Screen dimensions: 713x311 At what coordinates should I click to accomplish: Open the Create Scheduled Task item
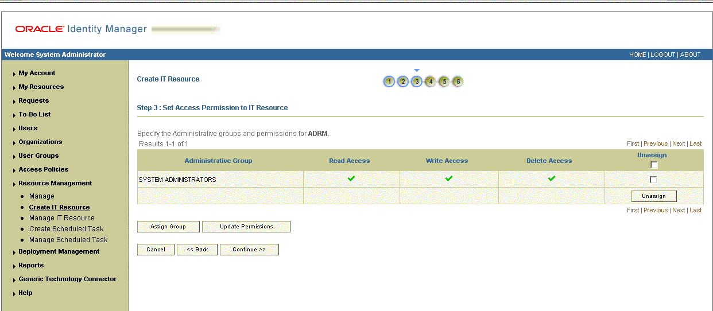(67, 229)
